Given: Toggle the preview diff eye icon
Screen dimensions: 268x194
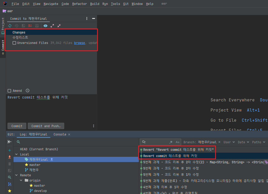Looking at the screenshot, I should pos(45,26).
